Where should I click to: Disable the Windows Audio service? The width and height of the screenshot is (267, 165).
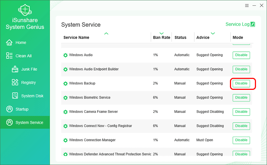click(x=241, y=55)
